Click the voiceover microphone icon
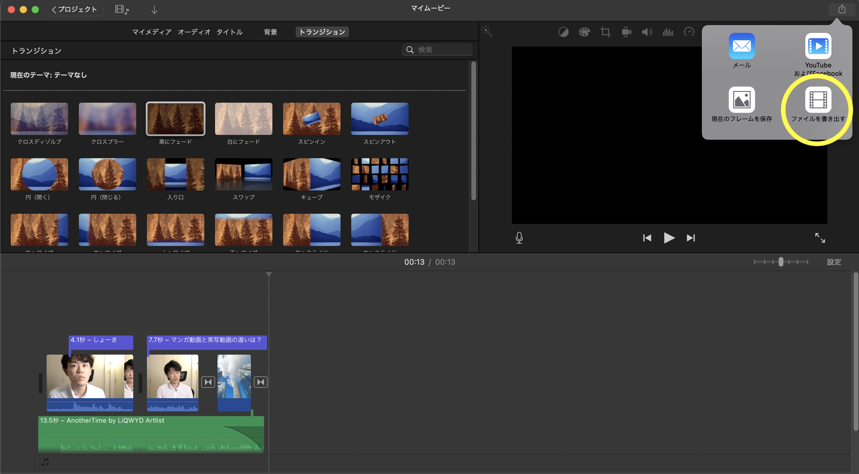This screenshot has width=859, height=474. pyautogui.click(x=519, y=238)
